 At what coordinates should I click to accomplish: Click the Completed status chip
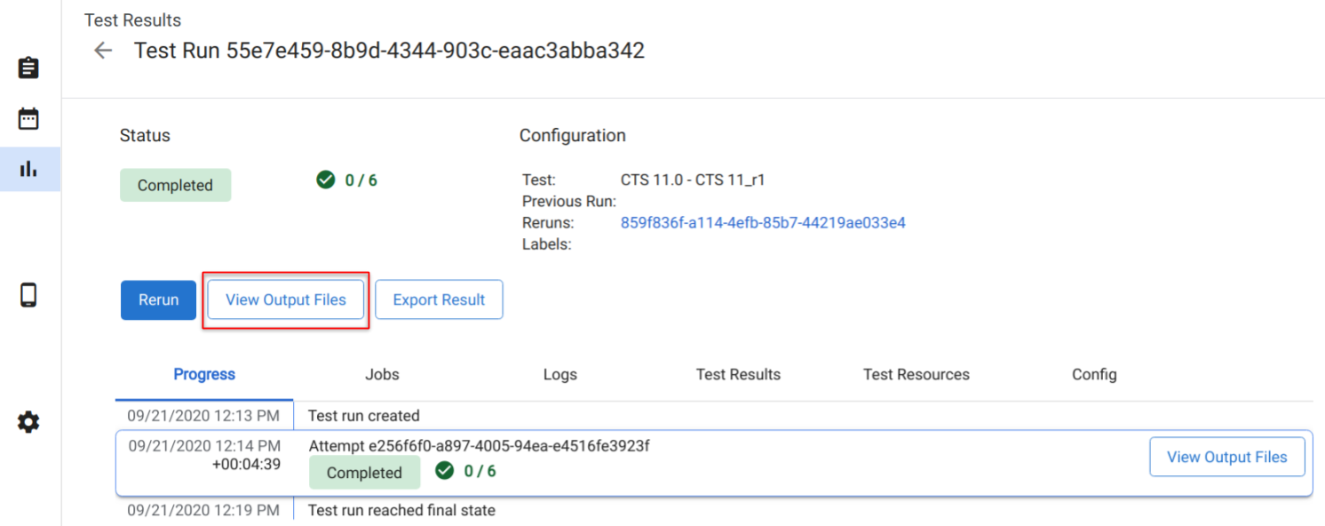tap(175, 185)
